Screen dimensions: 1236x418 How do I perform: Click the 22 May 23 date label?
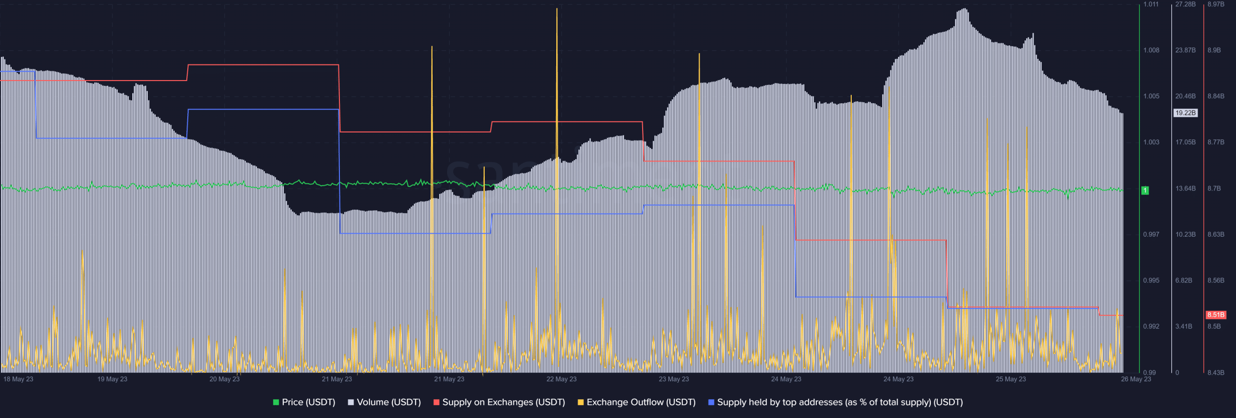coord(562,379)
